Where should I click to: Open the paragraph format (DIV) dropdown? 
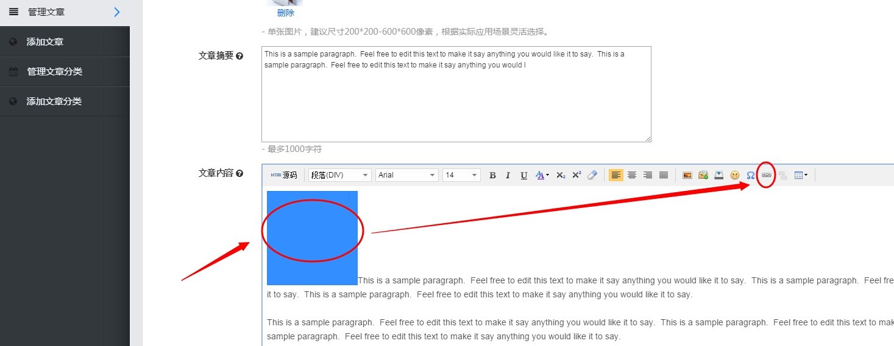[x=339, y=175]
